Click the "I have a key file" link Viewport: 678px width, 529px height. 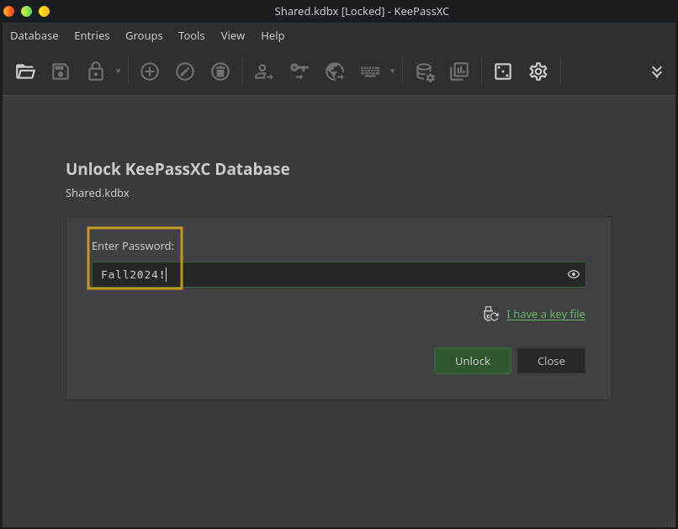(546, 315)
